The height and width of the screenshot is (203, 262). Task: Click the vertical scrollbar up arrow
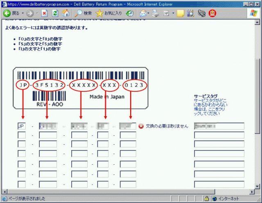coord(257,22)
